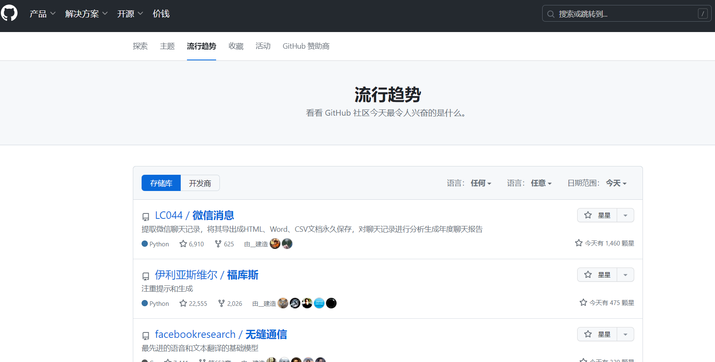
Task: Click repo icon beside facebookresearch repository
Action: pyautogui.click(x=146, y=336)
